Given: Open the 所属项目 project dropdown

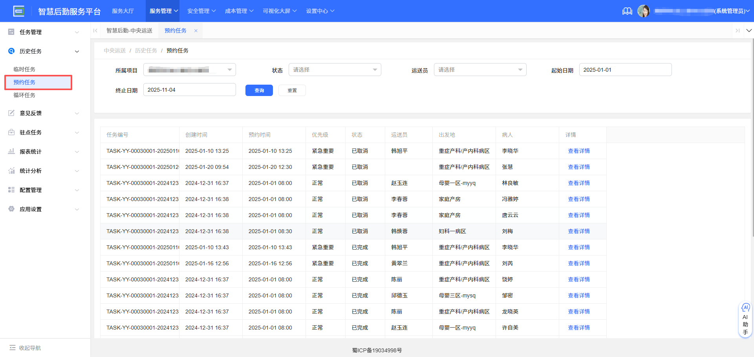Looking at the screenshot, I should coord(189,69).
